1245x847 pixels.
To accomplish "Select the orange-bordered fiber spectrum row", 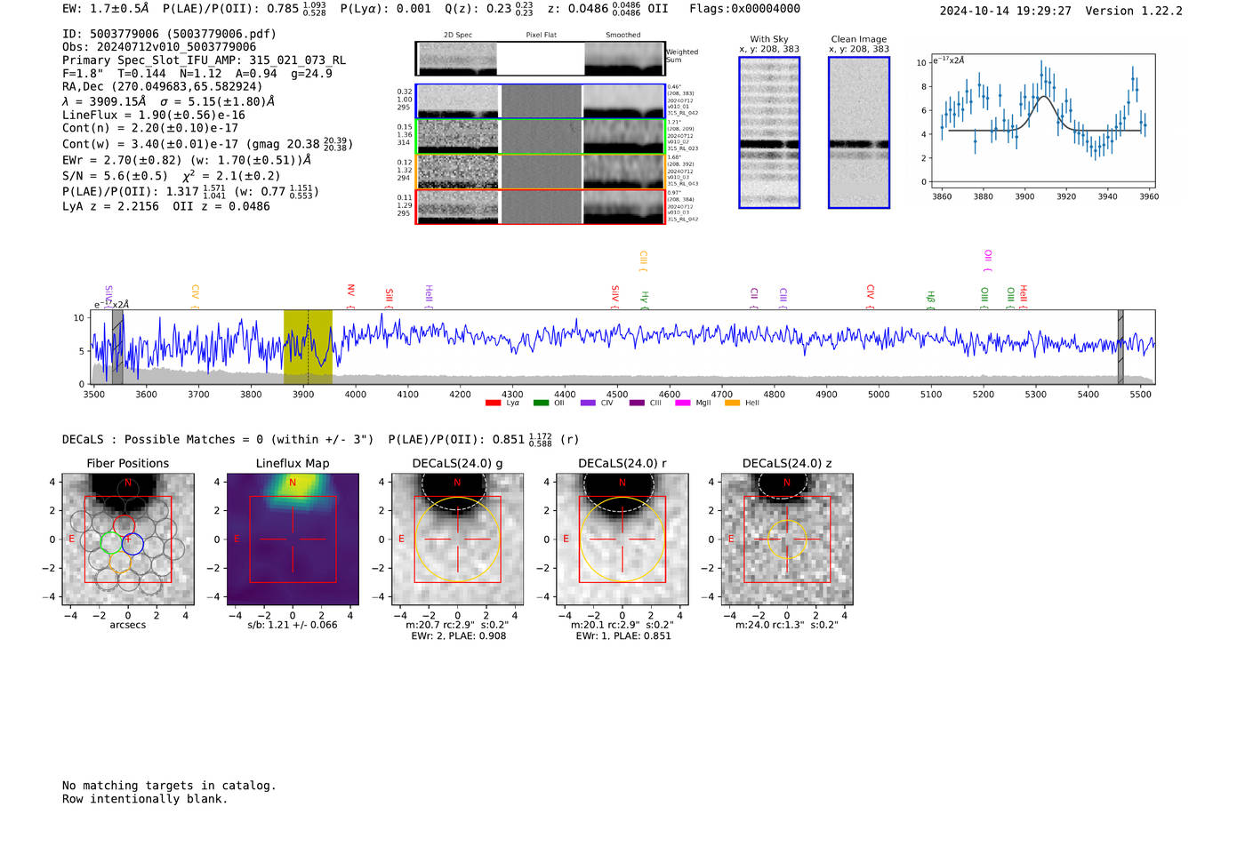I will [541, 172].
